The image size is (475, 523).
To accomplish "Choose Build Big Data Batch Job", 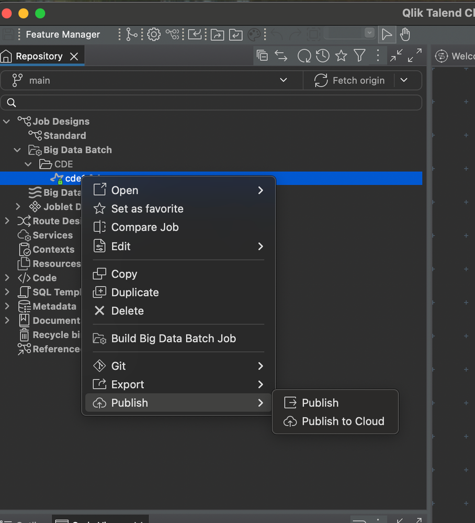I will click(x=178, y=339).
